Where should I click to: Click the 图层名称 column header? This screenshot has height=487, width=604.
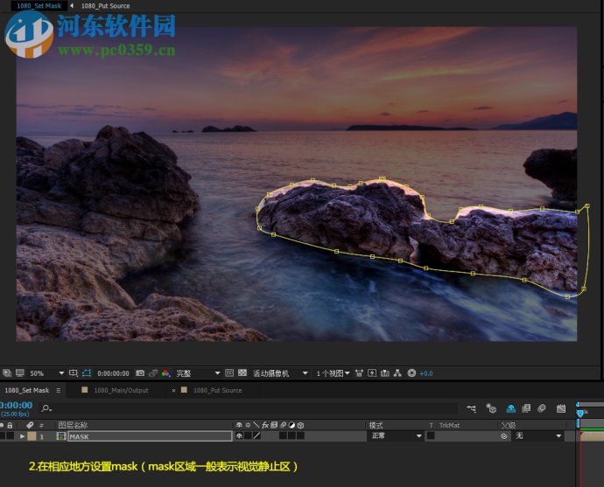click(x=73, y=425)
